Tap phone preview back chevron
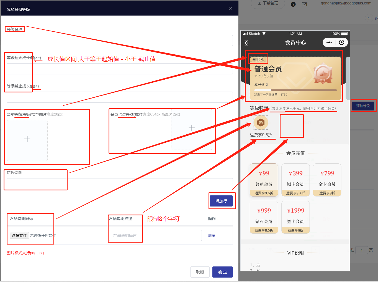The image size is (378, 282). tap(246, 43)
